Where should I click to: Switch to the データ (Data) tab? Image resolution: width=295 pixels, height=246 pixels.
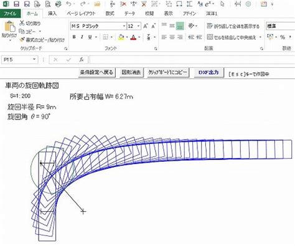click(x=129, y=14)
